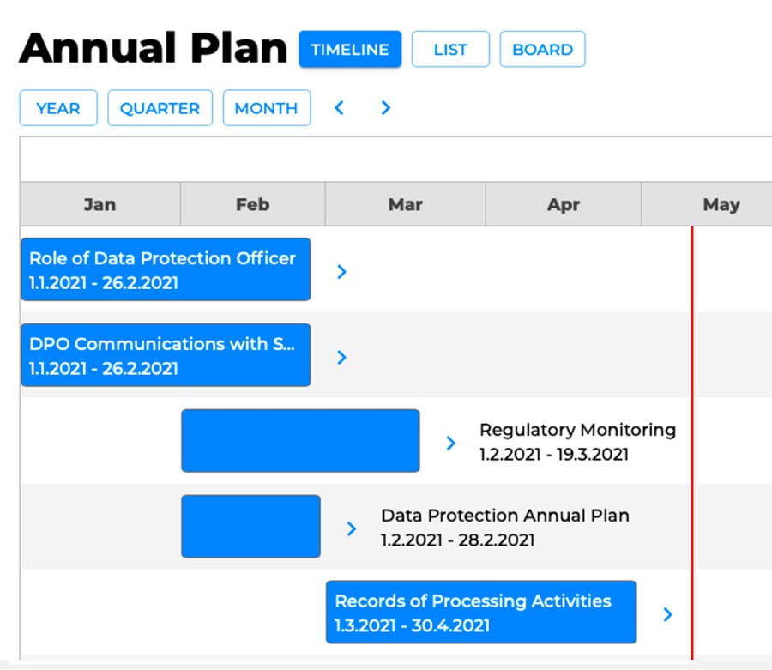Switch to the Timeline view
The width and height of the screenshot is (772, 670).
350,50
